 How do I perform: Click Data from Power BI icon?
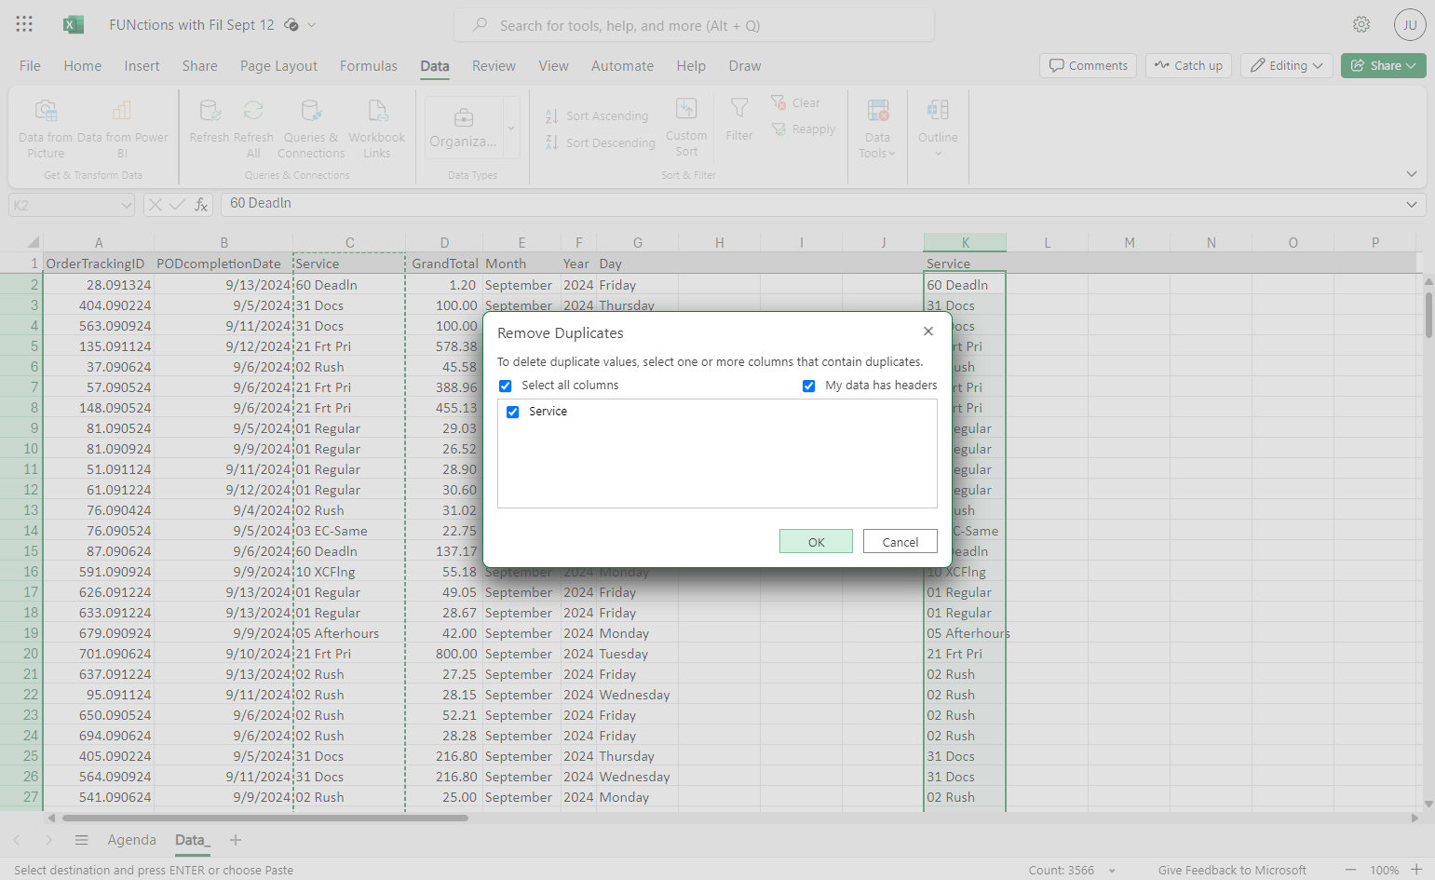coord(122,111)
